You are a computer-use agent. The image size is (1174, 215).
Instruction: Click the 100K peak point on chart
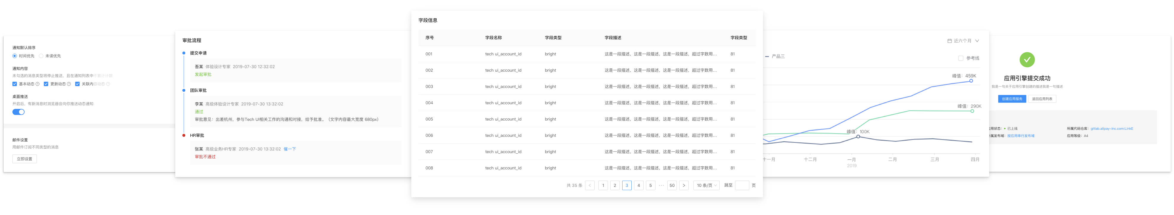[x=858, y=136]
